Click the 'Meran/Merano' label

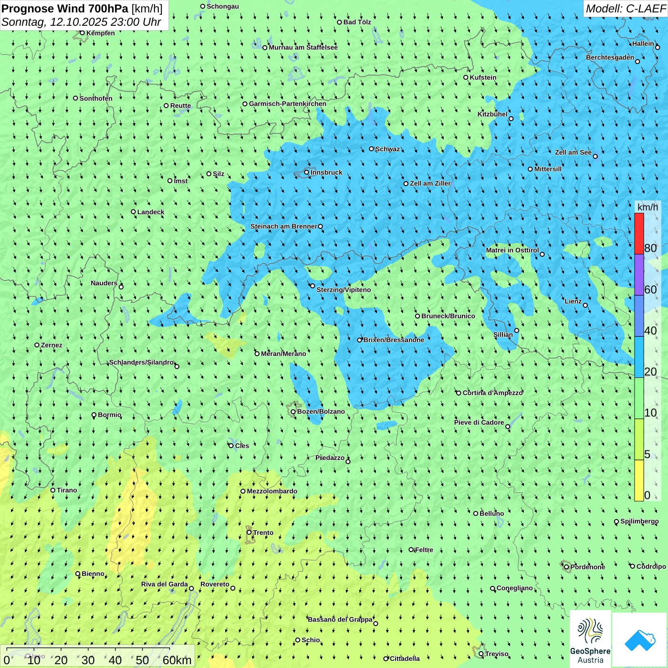point(283,354)
